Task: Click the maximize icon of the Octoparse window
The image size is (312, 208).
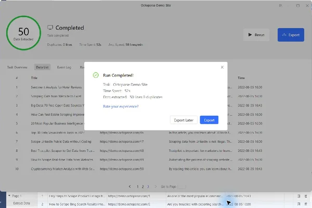Action: tap(298, 6)
